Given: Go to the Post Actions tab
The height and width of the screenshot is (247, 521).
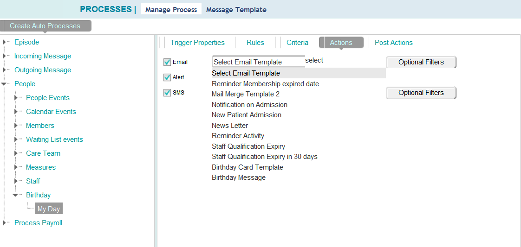Looking at the screenshot, I should pyautogui.click(x=393, y=43).
